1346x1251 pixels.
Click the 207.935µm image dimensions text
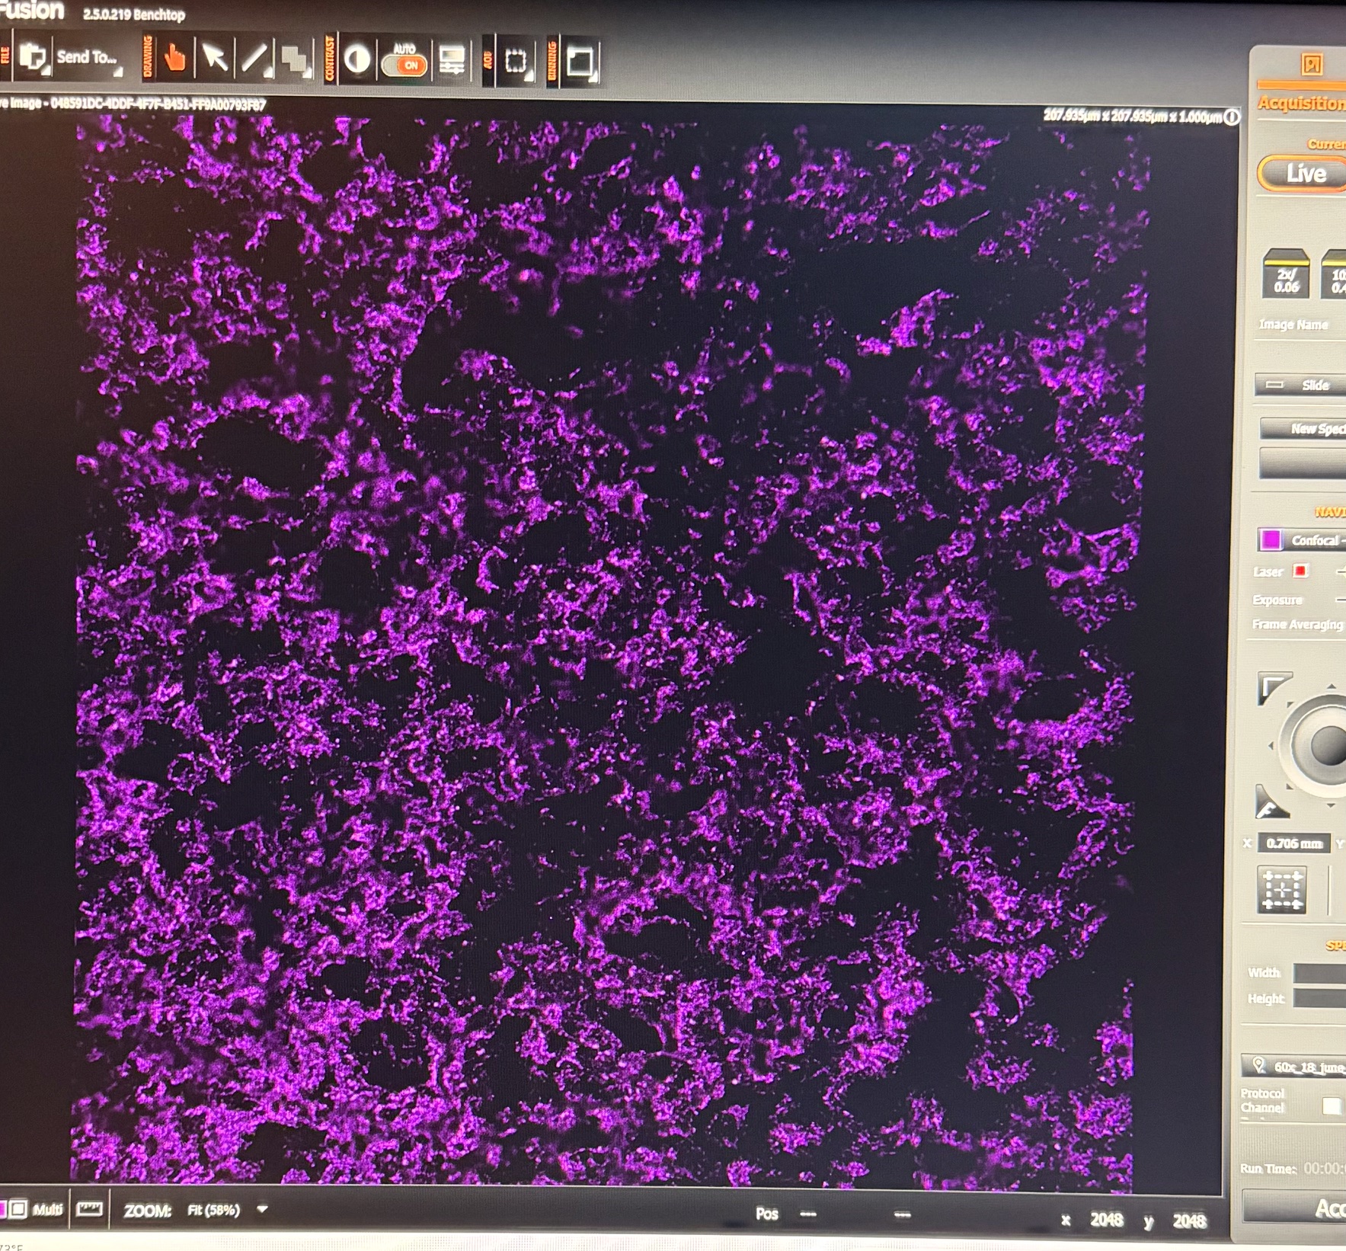(1132, 116)
